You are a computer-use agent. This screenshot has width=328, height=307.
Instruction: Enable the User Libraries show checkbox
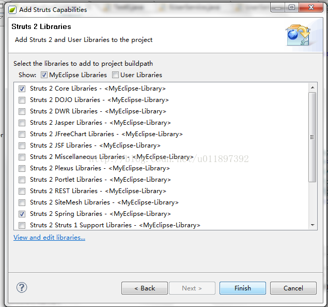(115, 75)
